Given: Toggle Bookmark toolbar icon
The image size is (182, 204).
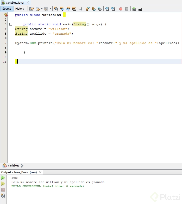Looking at the screenshot, I should tap(99, 9).
